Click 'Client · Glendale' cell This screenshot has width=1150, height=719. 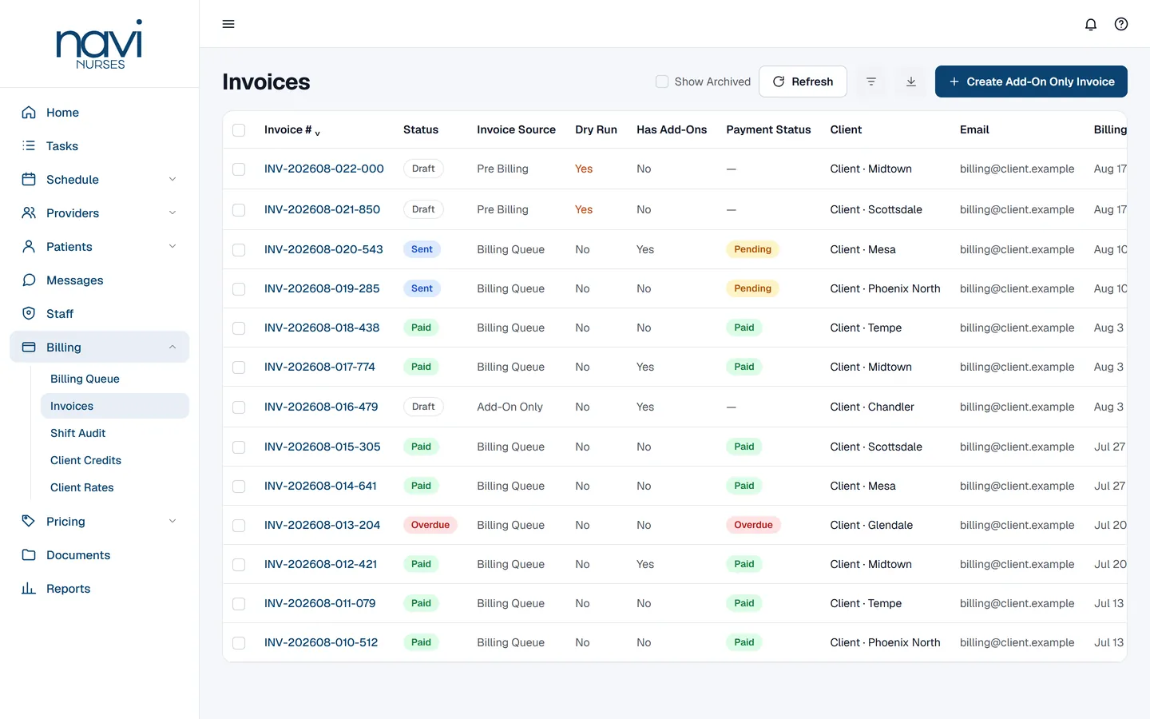tap(871, 525)
